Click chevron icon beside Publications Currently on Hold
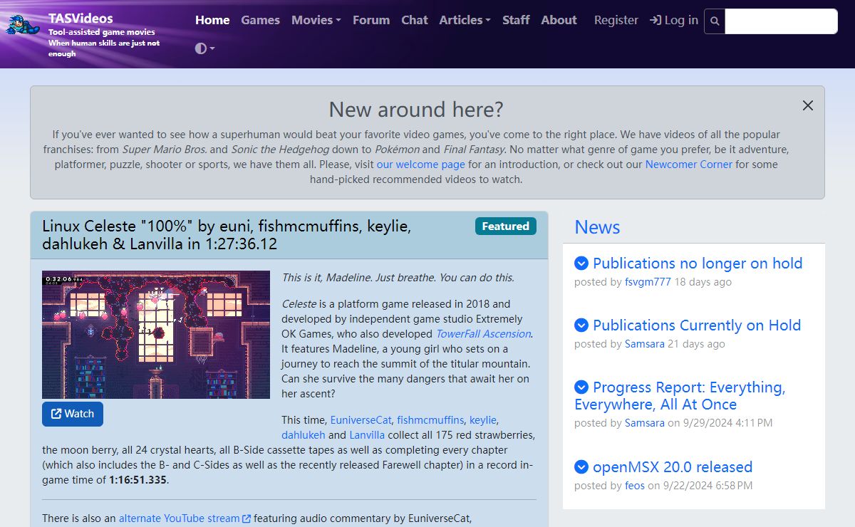This screenshot has height=527, width=855. [x=581, y=325]
